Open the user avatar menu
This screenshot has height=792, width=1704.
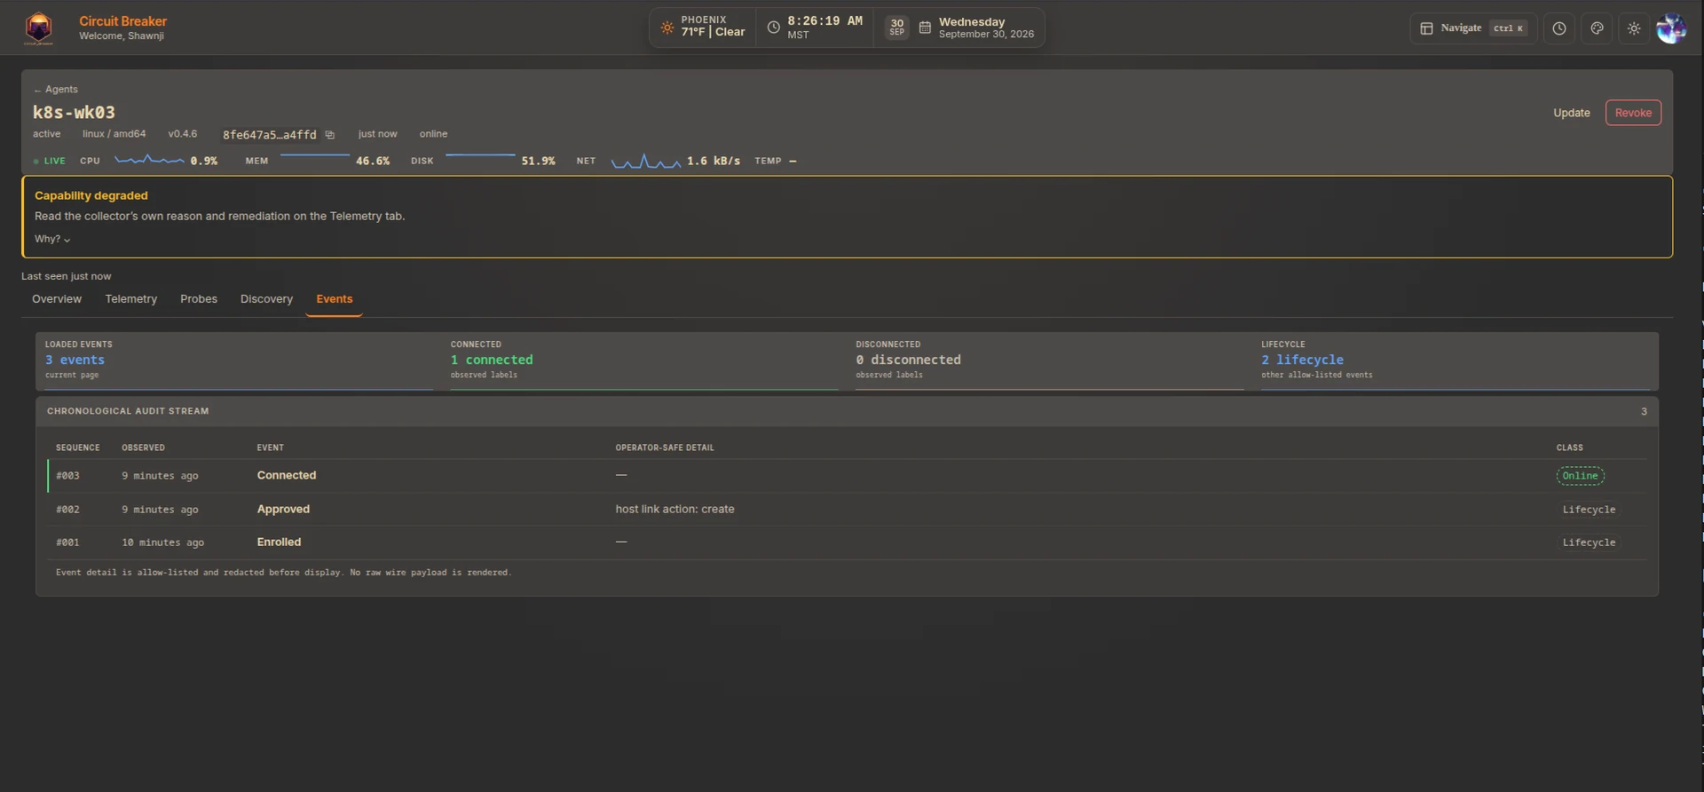pyautogui.click(x=1671, y=28)
